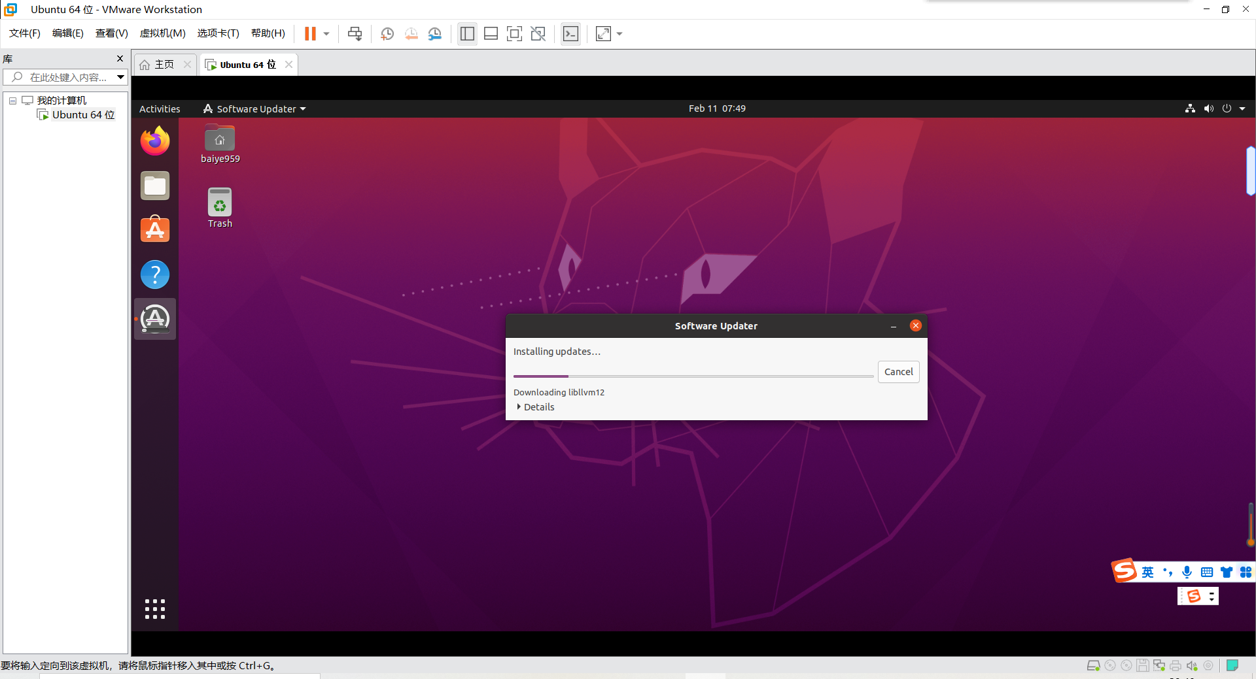Screen dimensions: 1256x679
Task: Open the Sogou soft keyboard icon
Action: coord(1207,572)
